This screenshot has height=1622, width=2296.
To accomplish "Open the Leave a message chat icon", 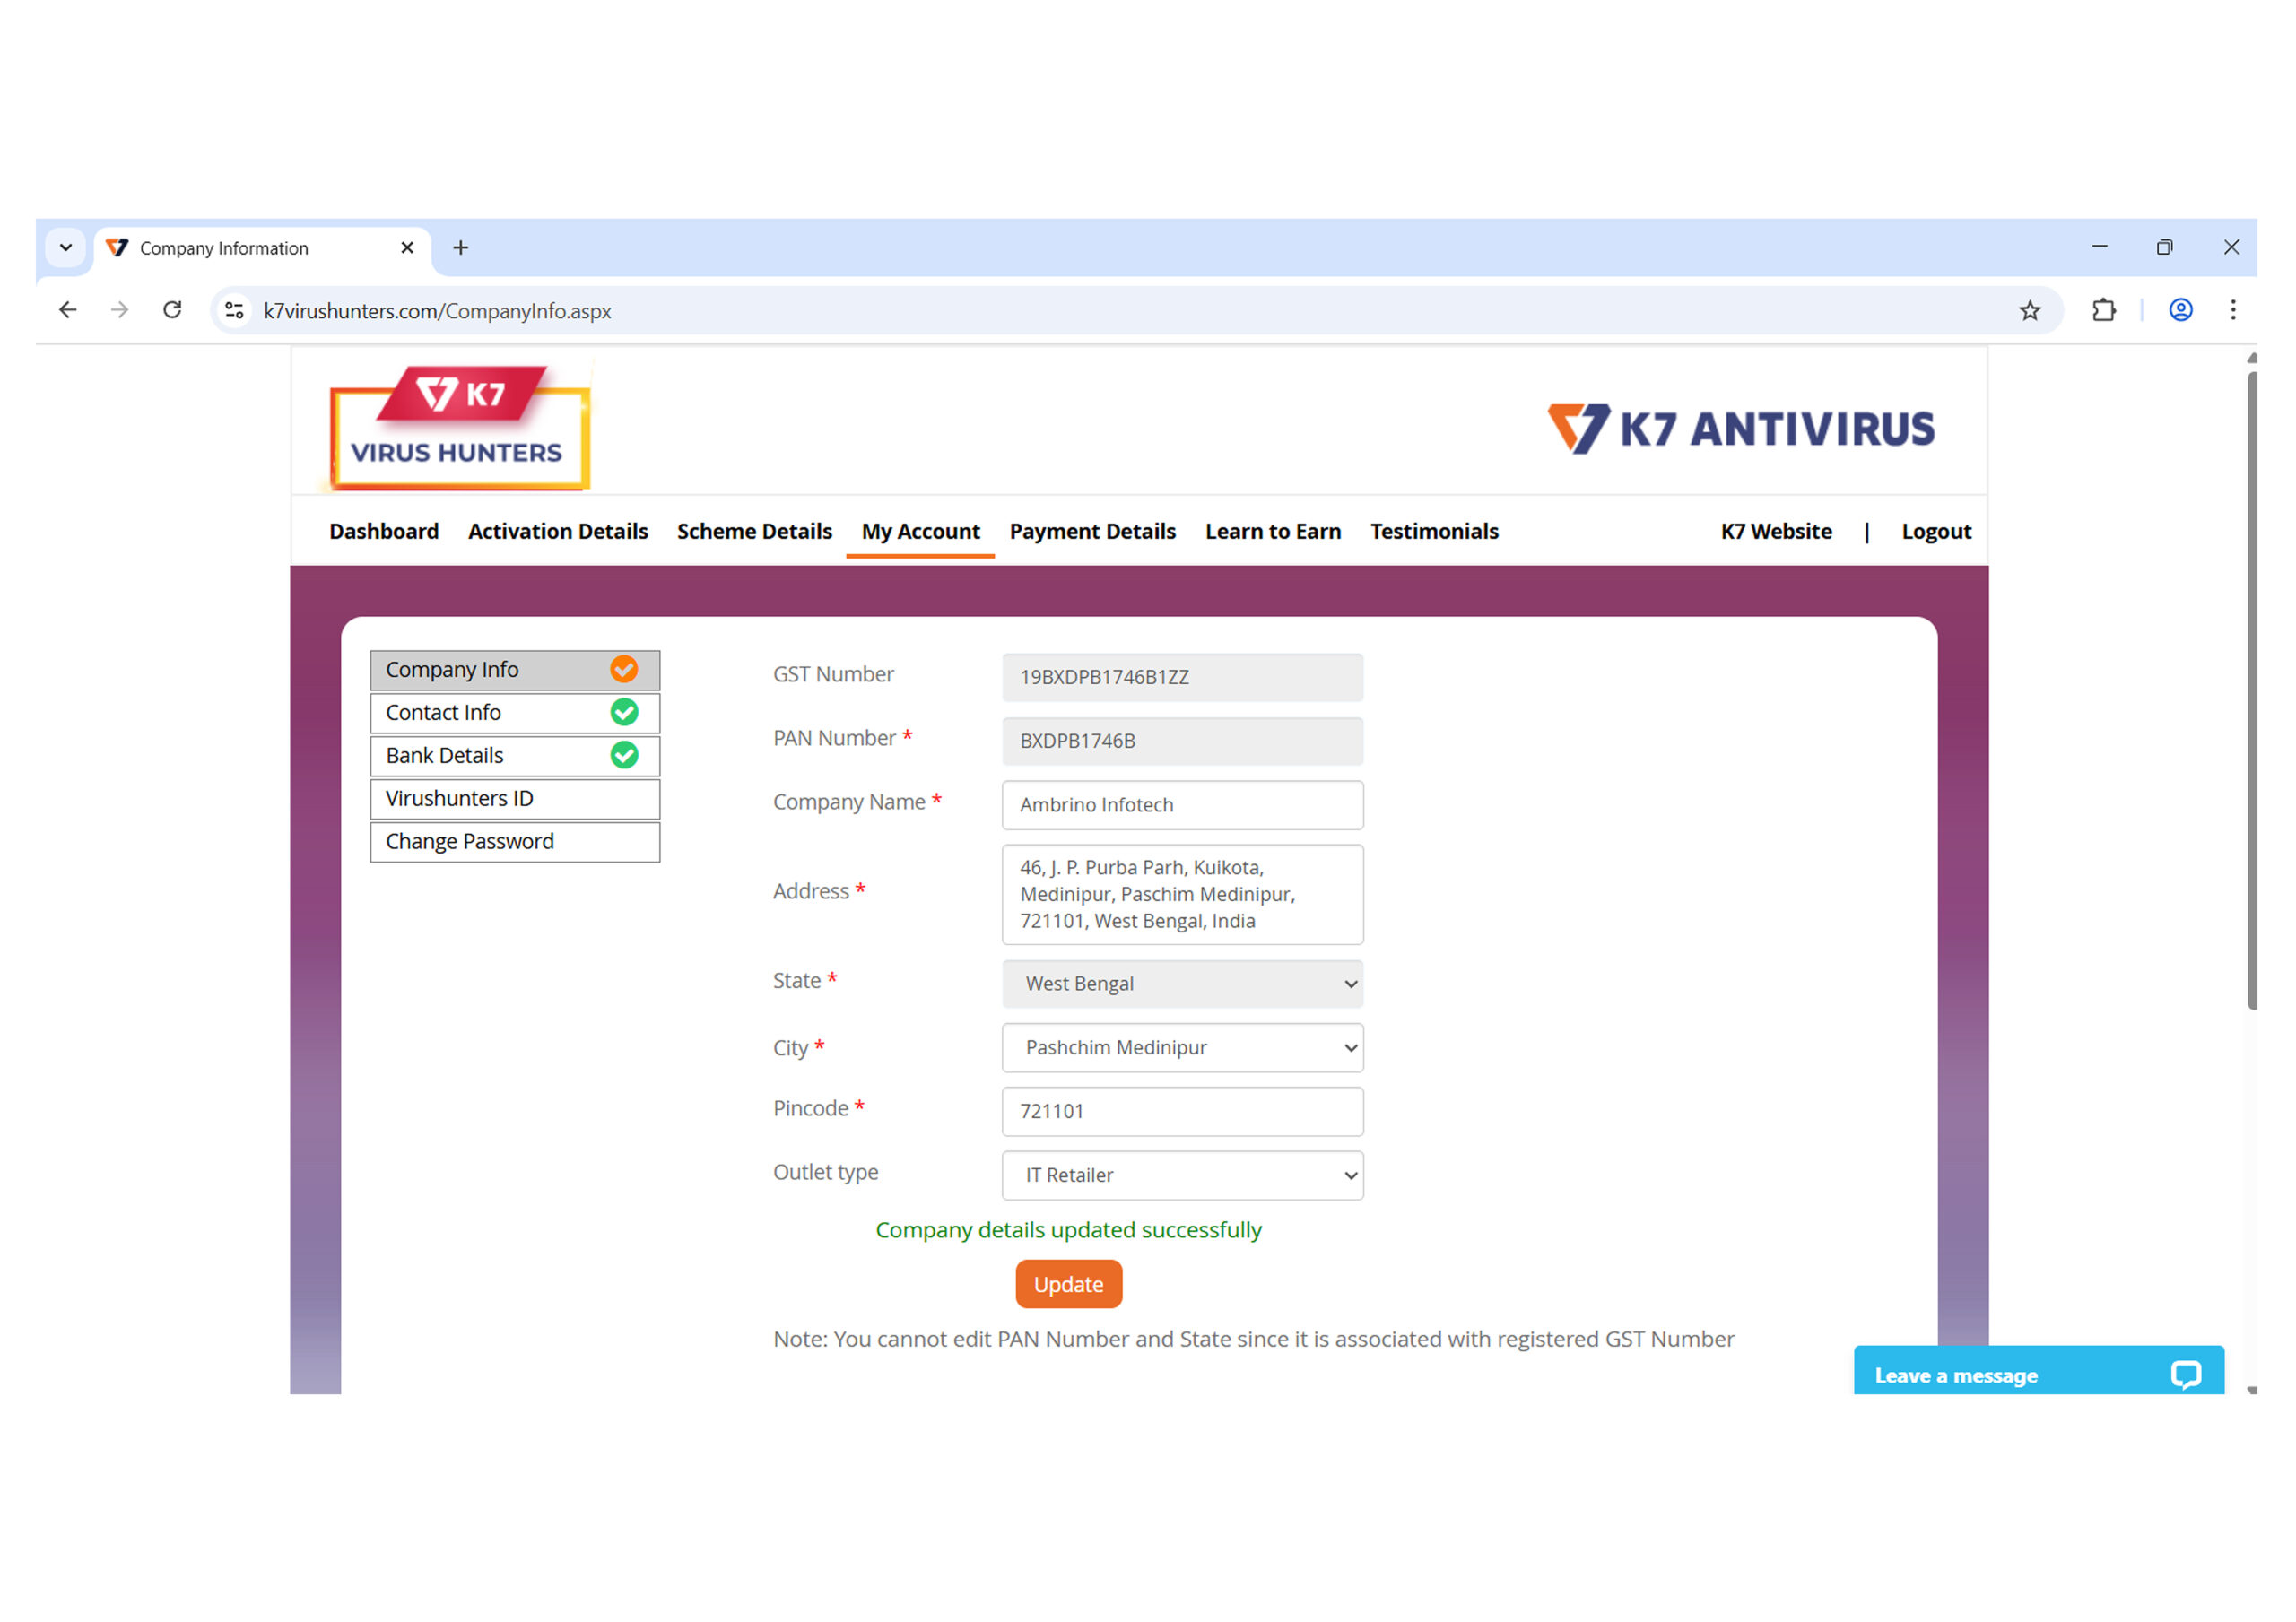I will point(2185,1375).
